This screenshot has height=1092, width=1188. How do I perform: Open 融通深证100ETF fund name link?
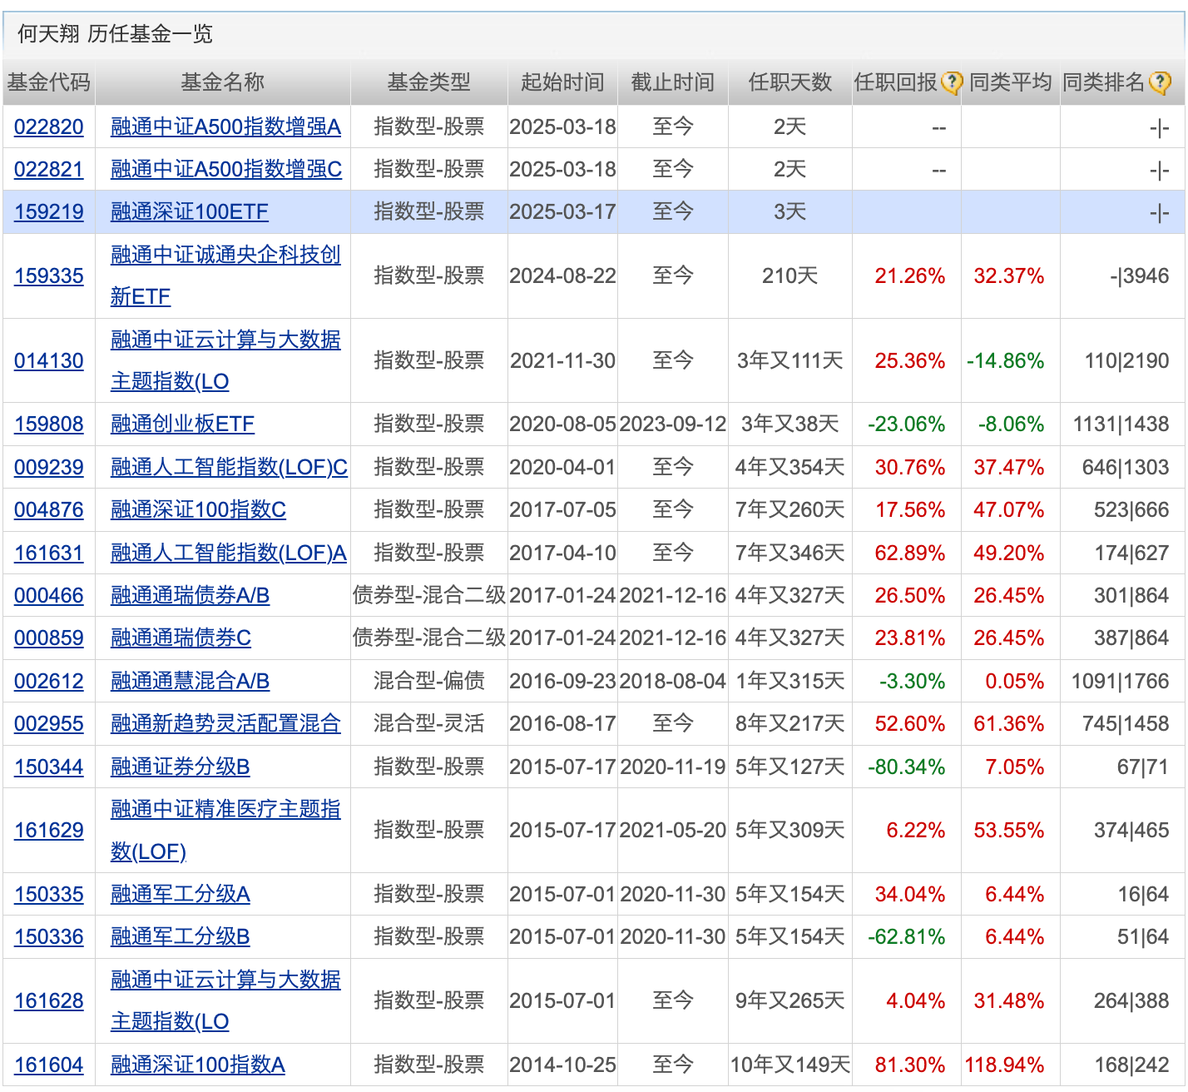[190, 211]
